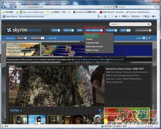
Task: Open a new blank browser tab
Action: (x=50, y=17)
